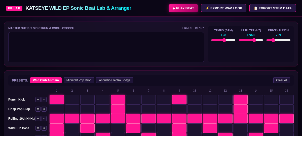Screen dimensions: 302x158
Task: Solo the Crisp Pop Clap track
Action: click(x=44, y=109)
